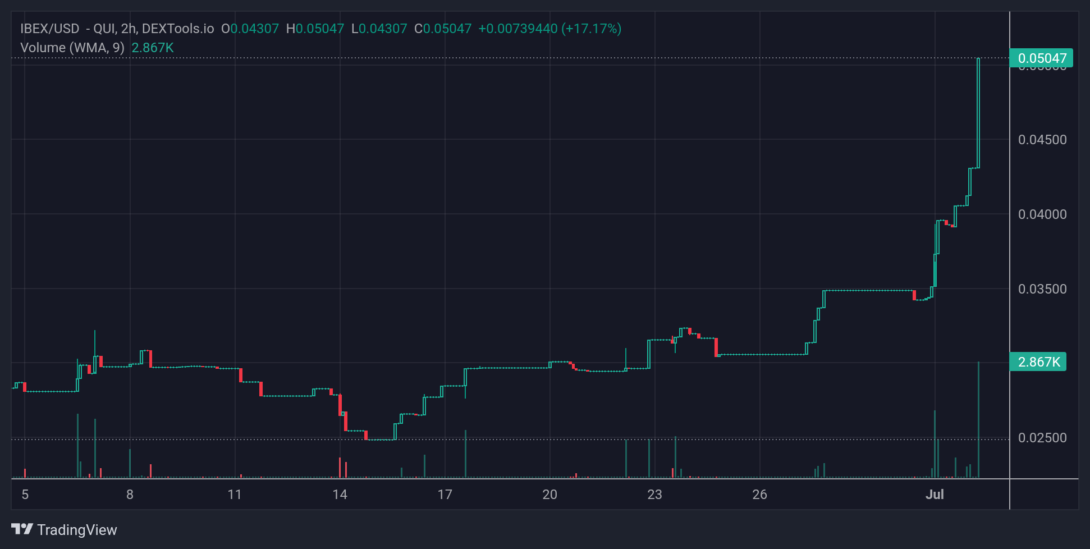Click the low value L0.04307
The image size is (1090, 549).
click(x=379, y=29)
